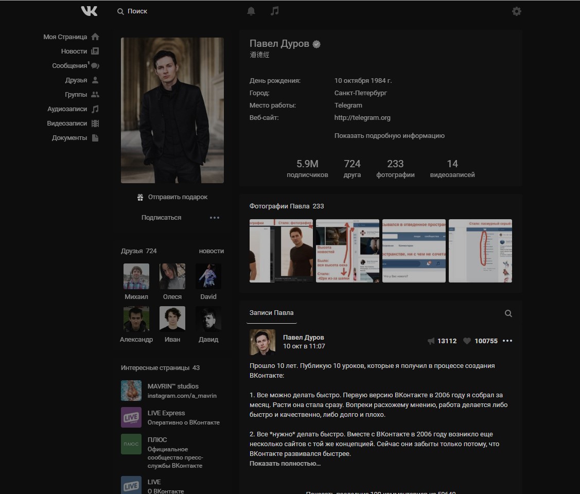Open Фотографии Павла 233 header
This screenshot has width=580, height=494.
pos(287,206)
